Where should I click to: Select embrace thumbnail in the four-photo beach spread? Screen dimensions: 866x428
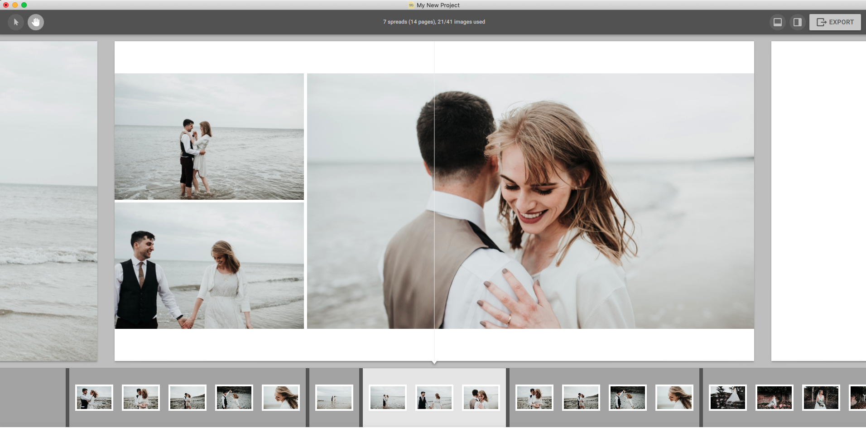click(x=534, y=398)
